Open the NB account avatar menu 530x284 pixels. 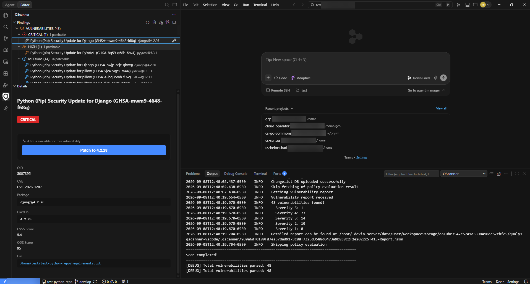click(x=485, y=5)
